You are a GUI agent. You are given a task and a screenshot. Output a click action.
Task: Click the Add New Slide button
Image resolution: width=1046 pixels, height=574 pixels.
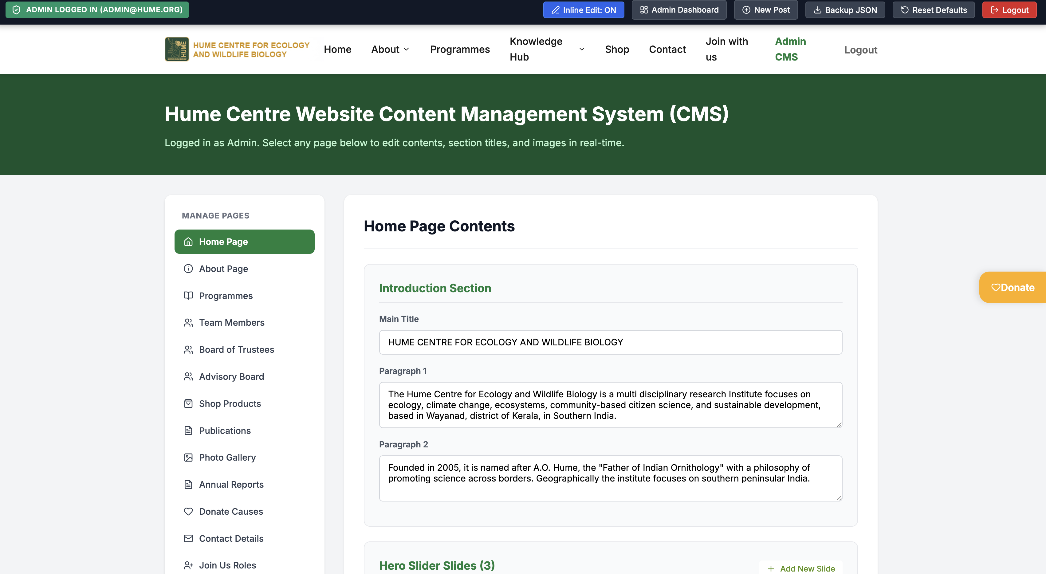pyautogui.click(x=801, y=568)
